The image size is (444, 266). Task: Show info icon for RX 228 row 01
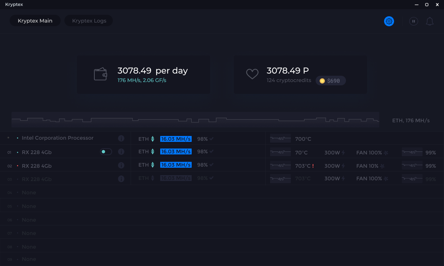point(121,152)
